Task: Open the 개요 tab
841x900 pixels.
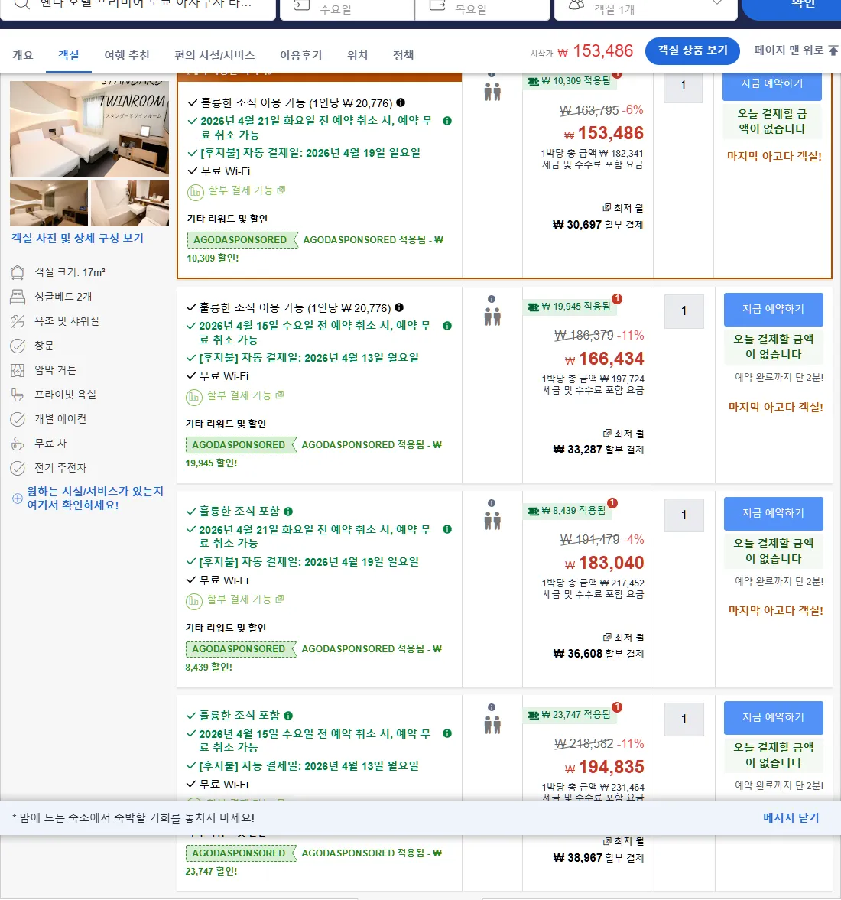Action: (23, 55)
